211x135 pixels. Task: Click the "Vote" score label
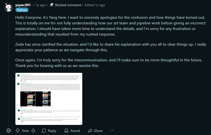pyautogui.click(x=25, y=131)
